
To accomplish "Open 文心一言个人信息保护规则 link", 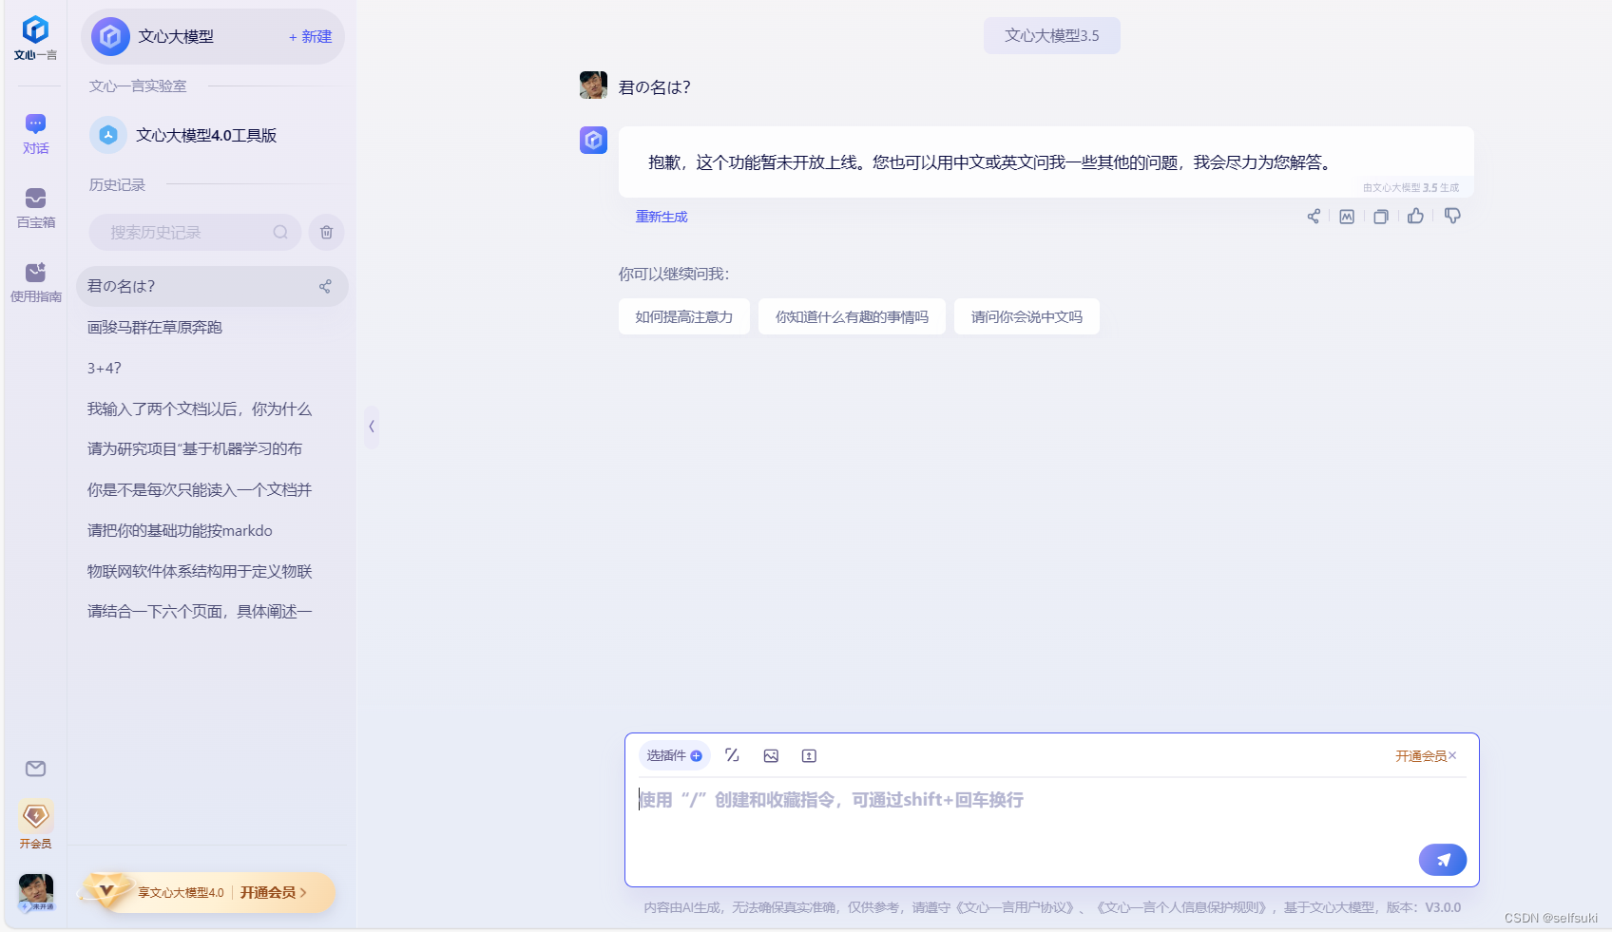I will pos(1183,907).
